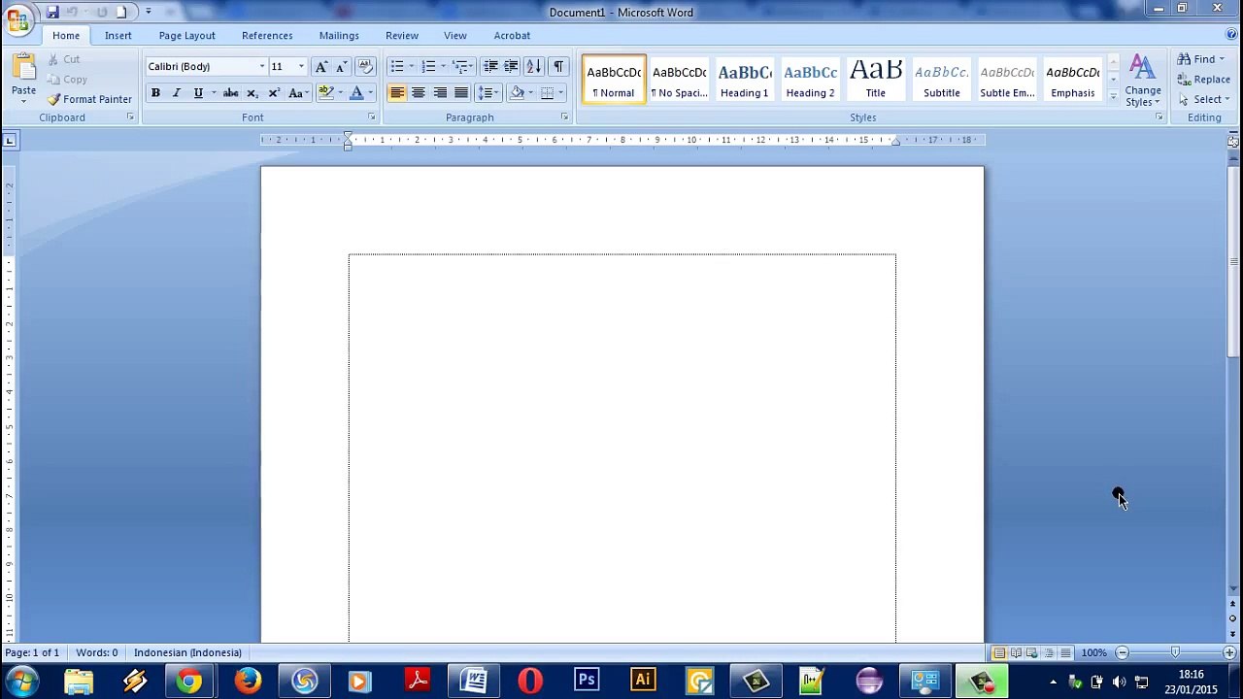The height and width of the screenshot is (699, 1243).
Task: Apply the font color button
Action: (x=356, y=93)
